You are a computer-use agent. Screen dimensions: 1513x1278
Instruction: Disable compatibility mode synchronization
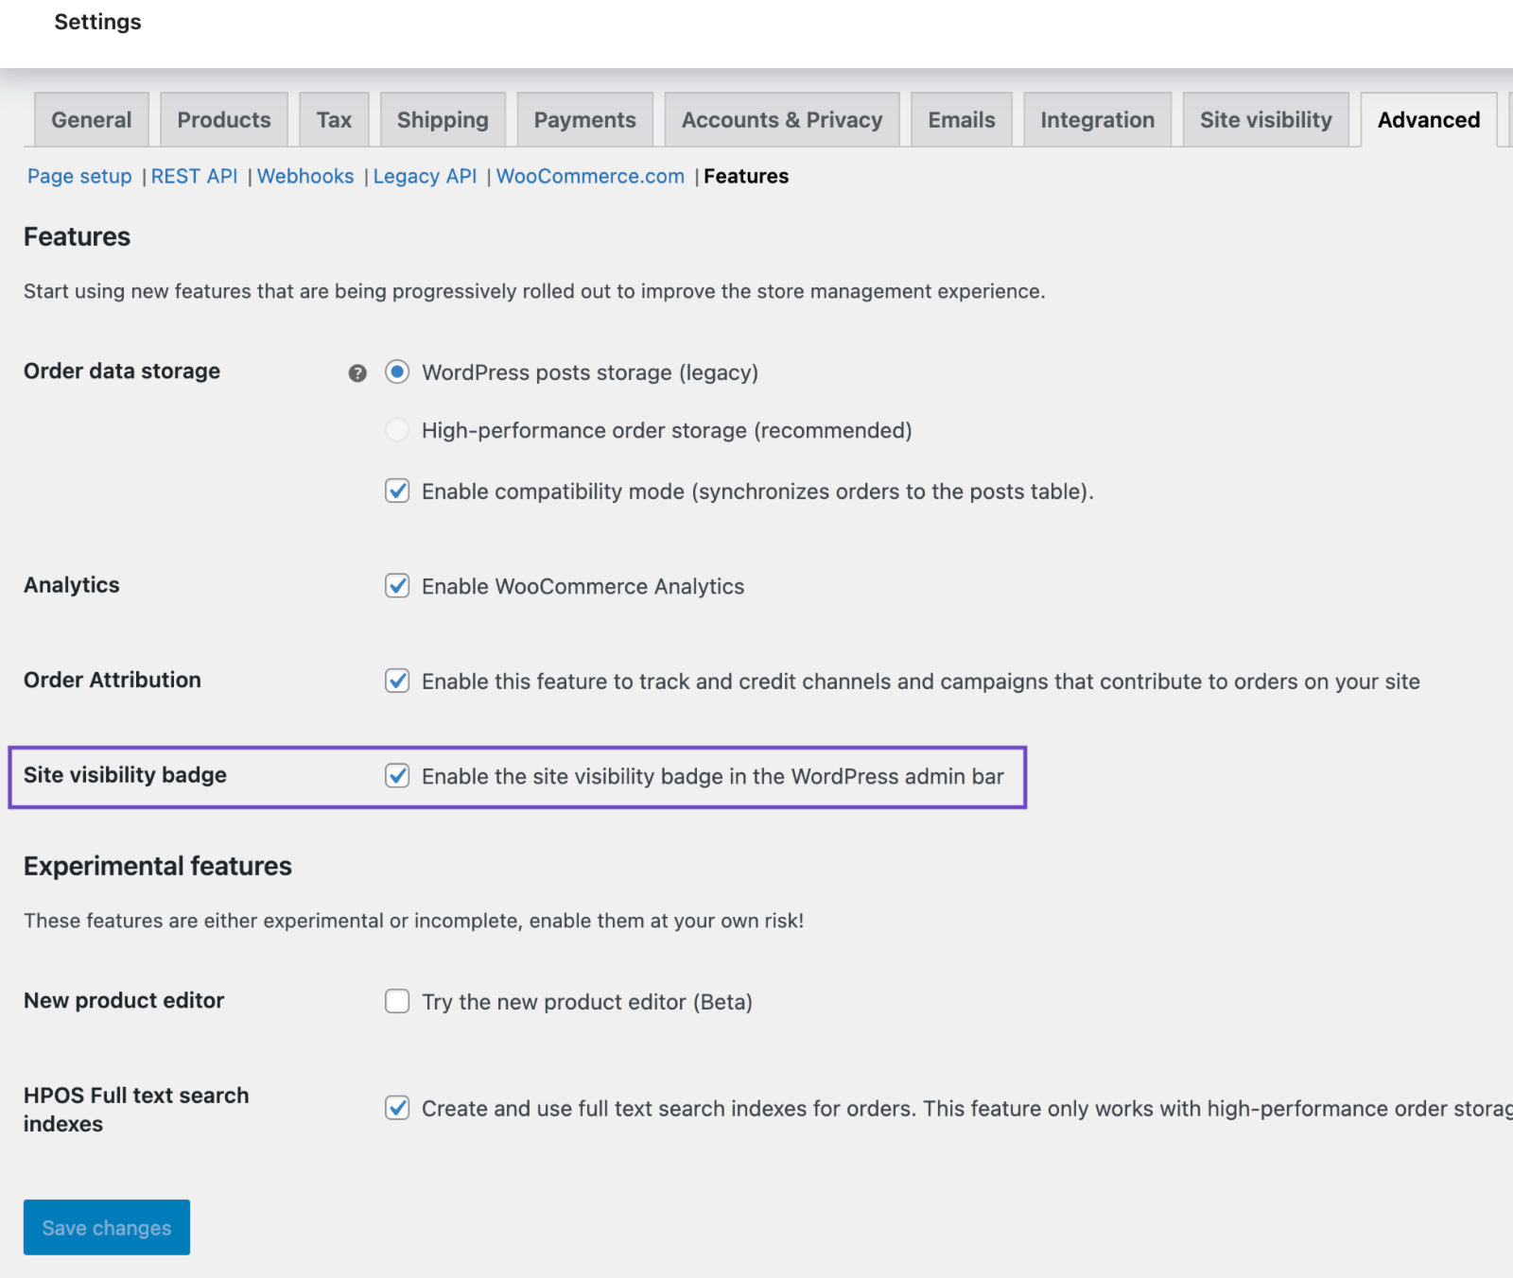tap(397, 492)
